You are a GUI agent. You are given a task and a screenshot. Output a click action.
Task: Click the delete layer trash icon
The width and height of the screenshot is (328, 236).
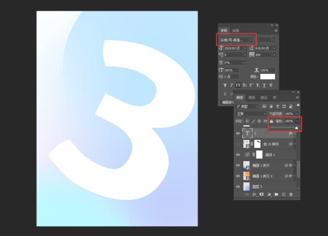click(291, 194)
